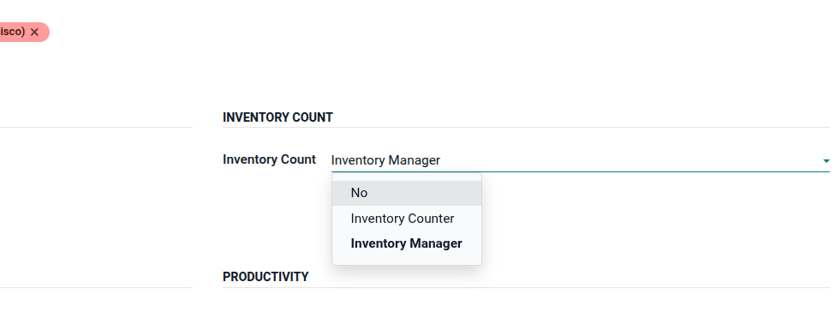
Task: Click the PRODUCTIVITY section heading
Action: pyautogui.click(x=266, y=277)
